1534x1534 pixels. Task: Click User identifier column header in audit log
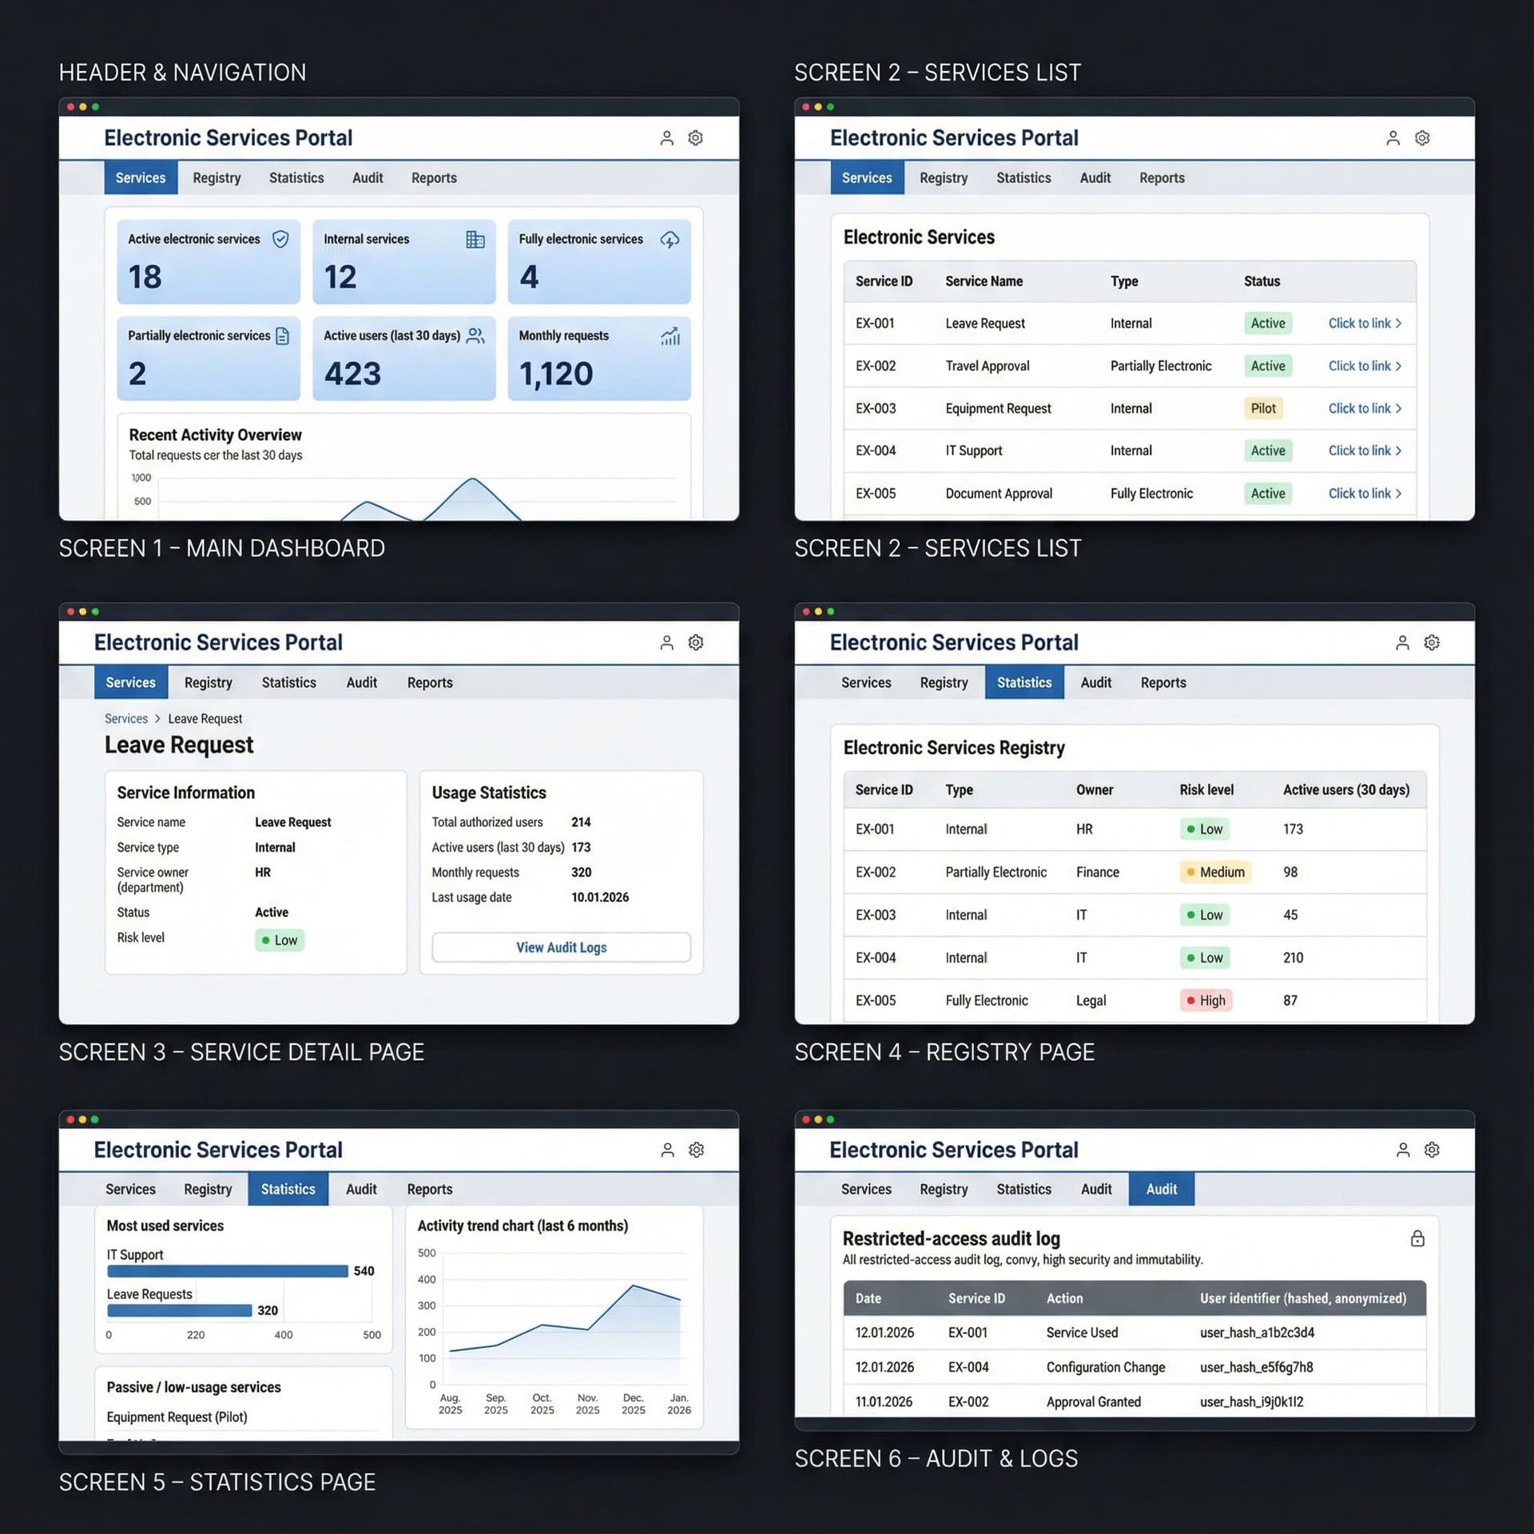pyautogui.click(x=1303, y=1298)
